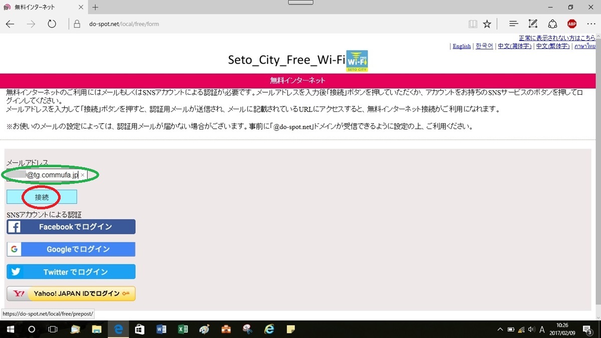Open the 正常に表示されない方はこちら link

click(x=557, y=38)
